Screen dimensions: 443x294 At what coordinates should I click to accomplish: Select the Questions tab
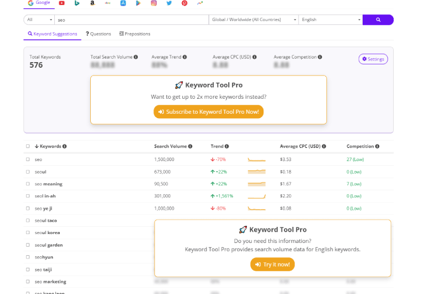[x=99, y=34]
